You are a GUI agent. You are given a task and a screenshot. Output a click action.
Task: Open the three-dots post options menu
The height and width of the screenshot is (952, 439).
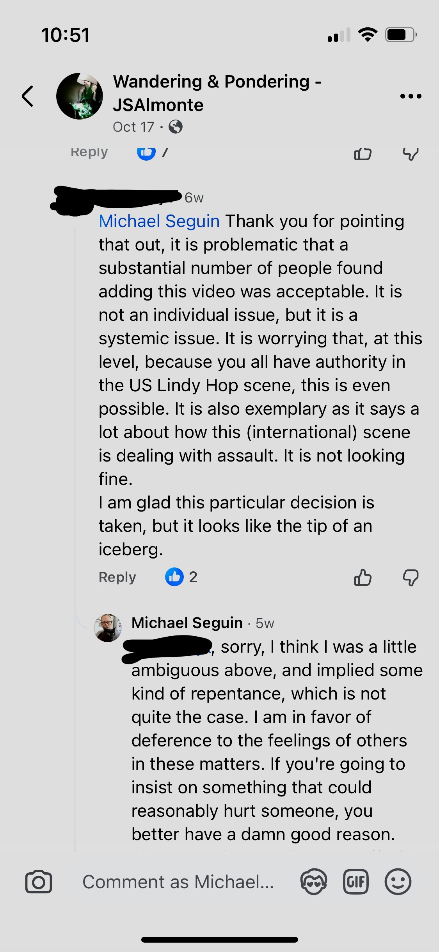411,96
